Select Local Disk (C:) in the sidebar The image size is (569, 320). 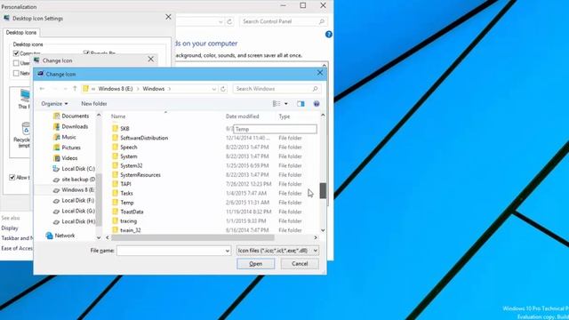pos(78,168)
